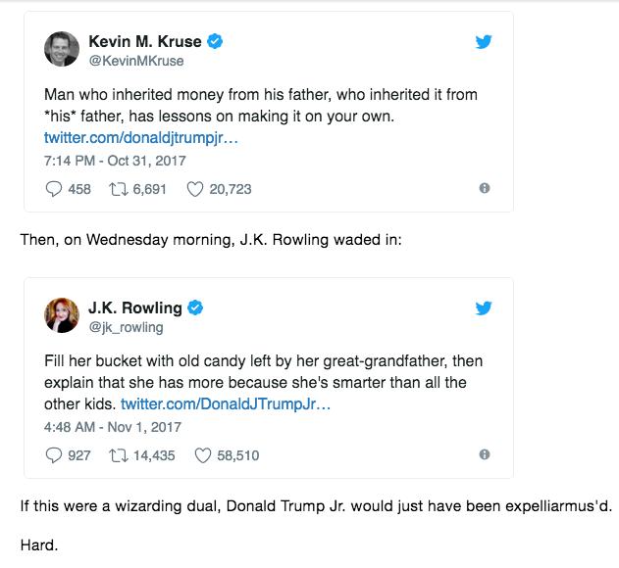Click the retweet icon showing 6,691
The width and height of the screenshot is (619, 568).
pyautogui.click(x=119, y=189)
